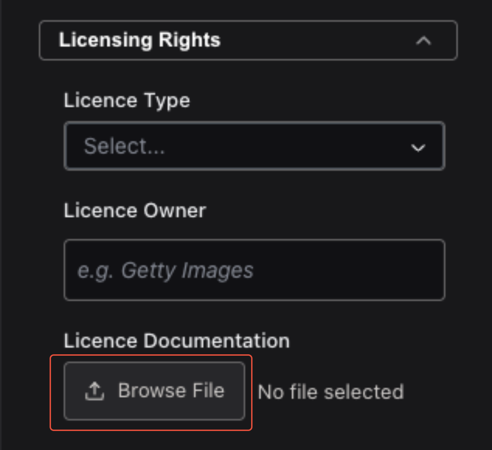Click the 'Select...' placeholder text
This screenshot has height=450, width=492.
pyautogui.click(x=124, y=146)
